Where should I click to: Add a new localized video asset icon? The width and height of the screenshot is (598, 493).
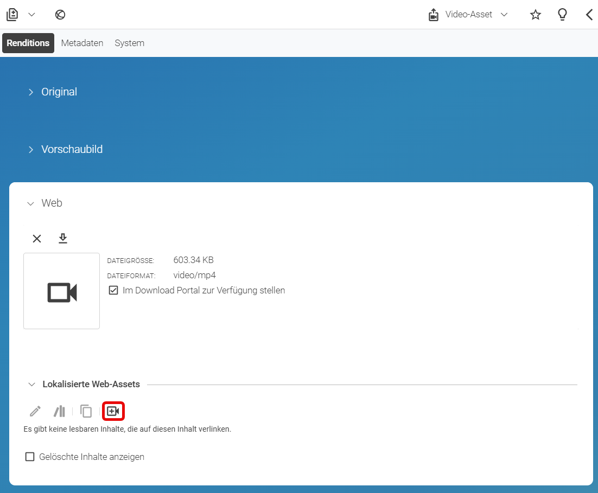point(113,412)
